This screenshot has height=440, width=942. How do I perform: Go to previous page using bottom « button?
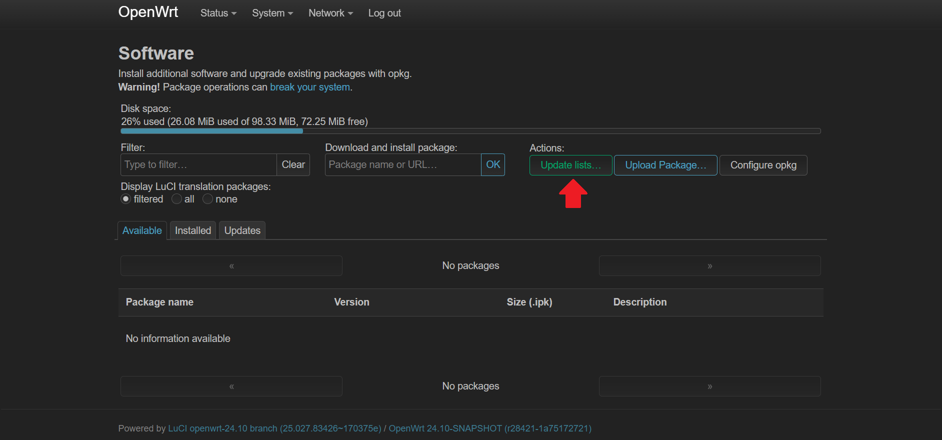(231, 386)
